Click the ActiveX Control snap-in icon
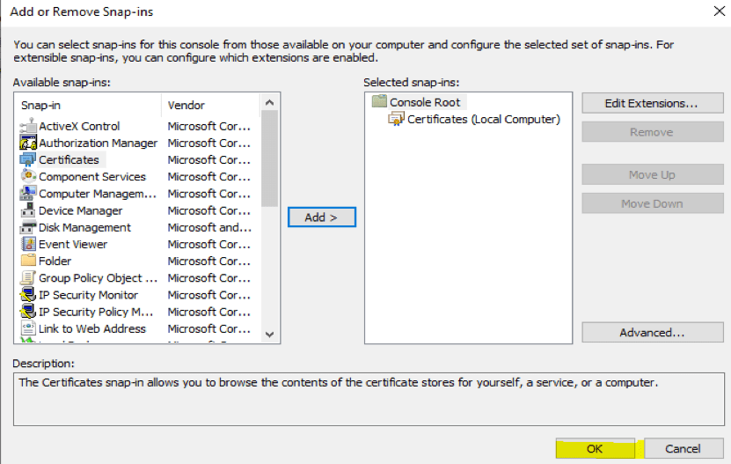Viewport: 731px width, 464px height. pos(28,126)
